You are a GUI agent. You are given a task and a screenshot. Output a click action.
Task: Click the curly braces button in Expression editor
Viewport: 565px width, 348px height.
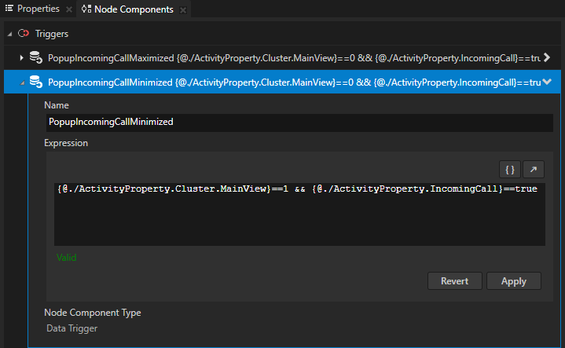pos(510,169)
